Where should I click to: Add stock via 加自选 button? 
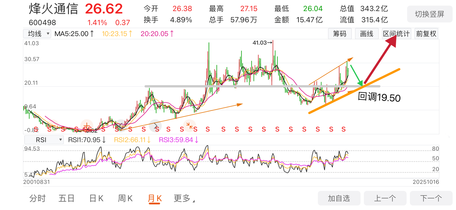(339, 198)
